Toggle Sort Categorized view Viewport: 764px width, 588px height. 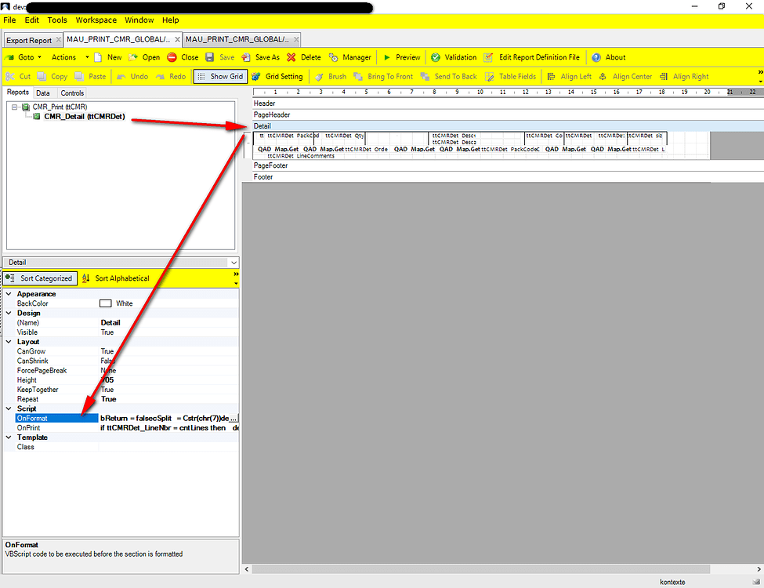[x=41, y=278]
